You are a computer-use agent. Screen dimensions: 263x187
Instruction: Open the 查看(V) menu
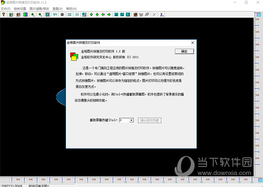[x=57, y=9]
